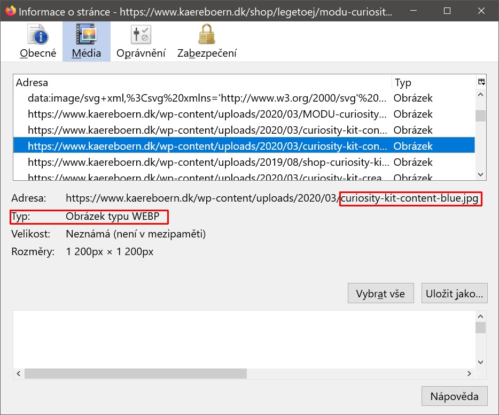The height and width of the screenshot is (415, 499).
Task: Click the image address URL text
Action: pos(272,198)
